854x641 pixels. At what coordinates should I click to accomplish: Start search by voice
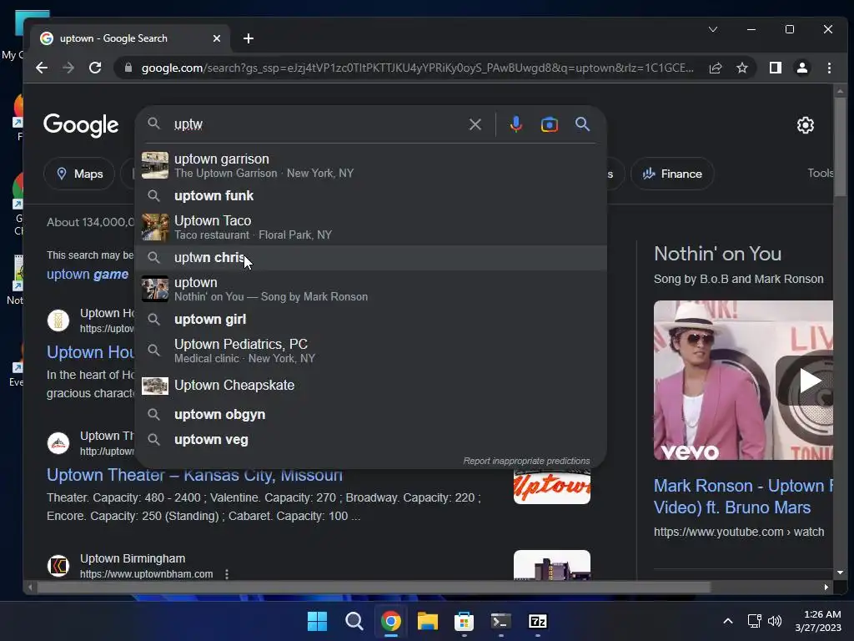pos(515,124)
